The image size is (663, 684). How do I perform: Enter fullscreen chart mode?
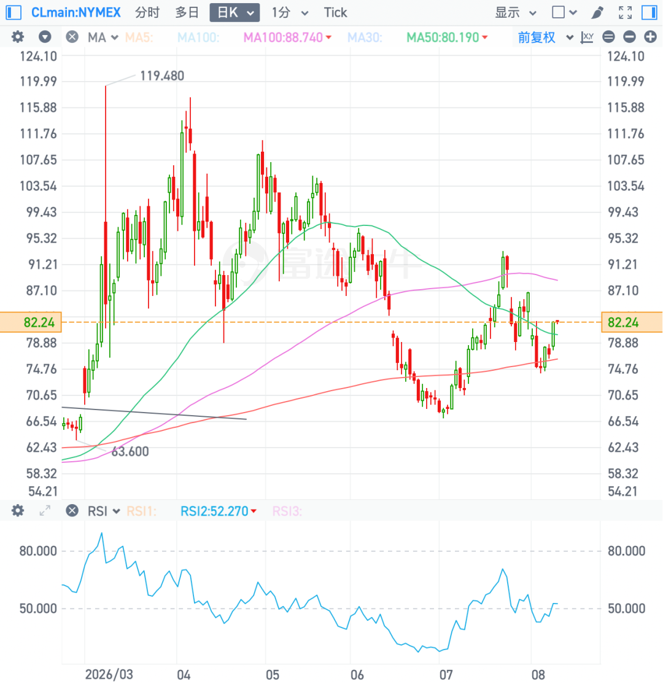(x=625, y=12)
